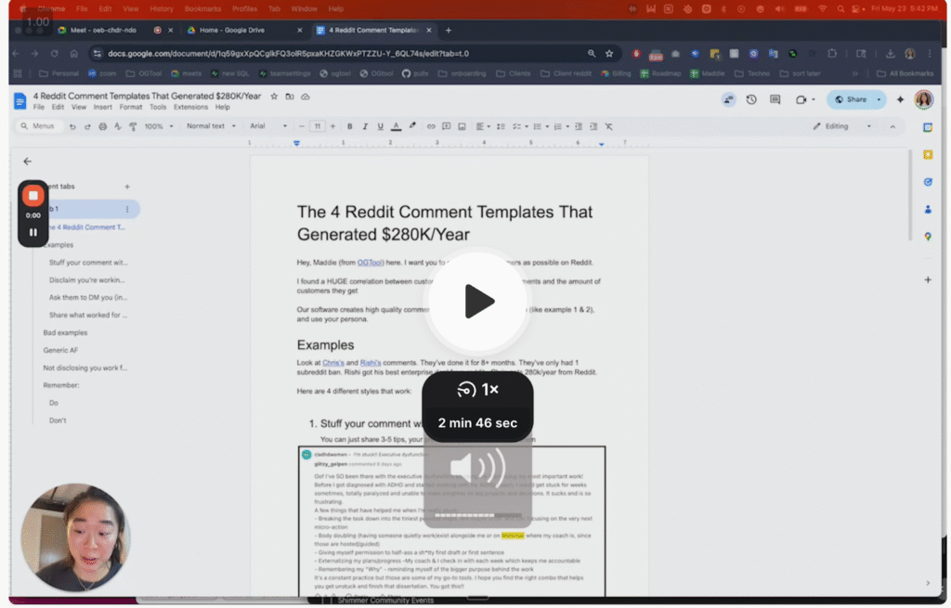
Task: Open the bulleted list dropdown
Action: tap(541, 126)
